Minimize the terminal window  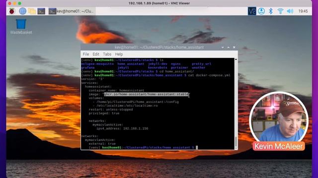point(223,47)
